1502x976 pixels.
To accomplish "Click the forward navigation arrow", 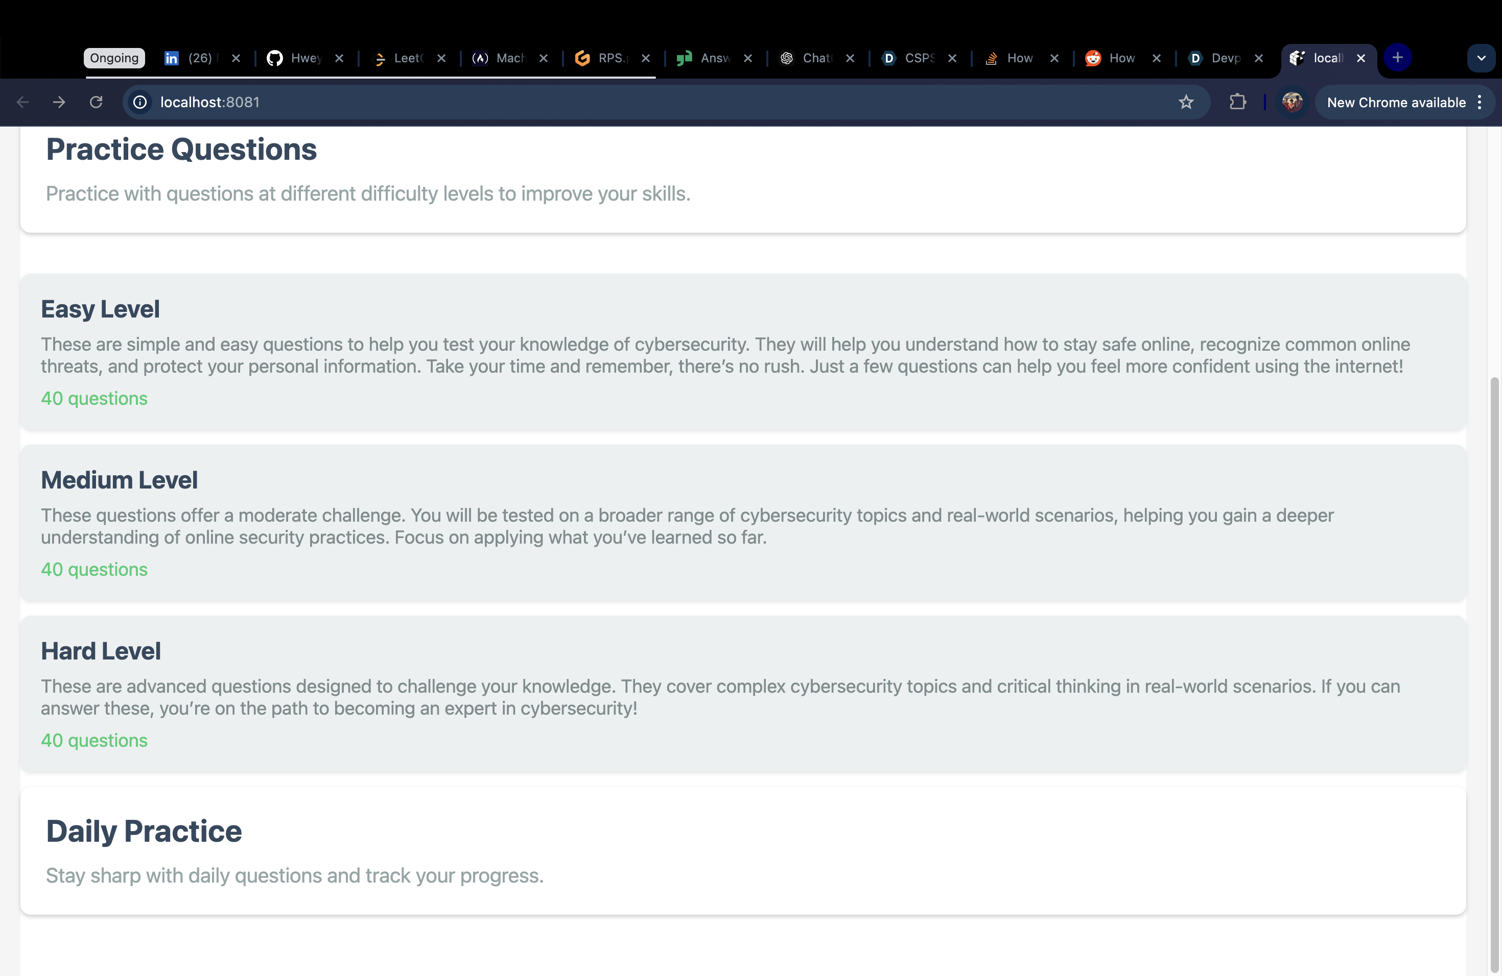I will coord(59,102).
